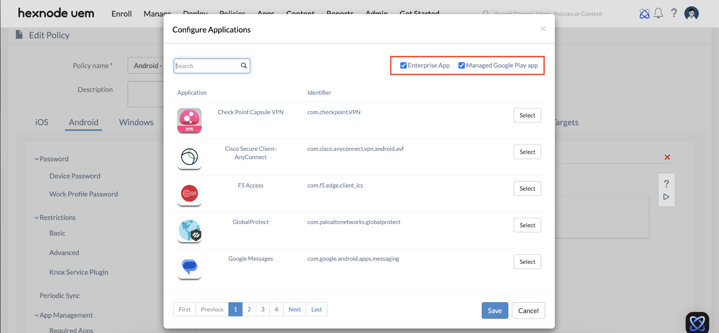The height and width of the screenshot is (333, 719).
Task: Open the Policy Targets tab
Action: point(566,122)
